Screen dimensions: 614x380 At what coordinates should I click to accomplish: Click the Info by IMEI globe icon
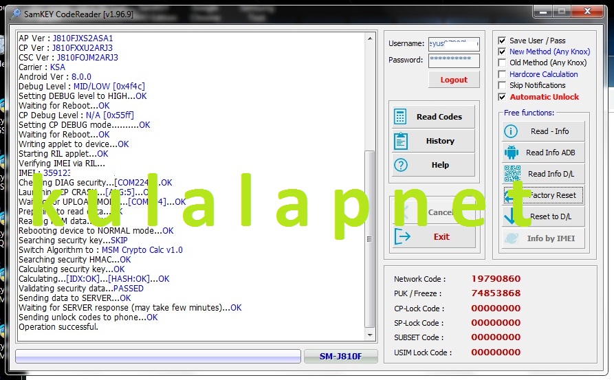click(x=512, y=238)
